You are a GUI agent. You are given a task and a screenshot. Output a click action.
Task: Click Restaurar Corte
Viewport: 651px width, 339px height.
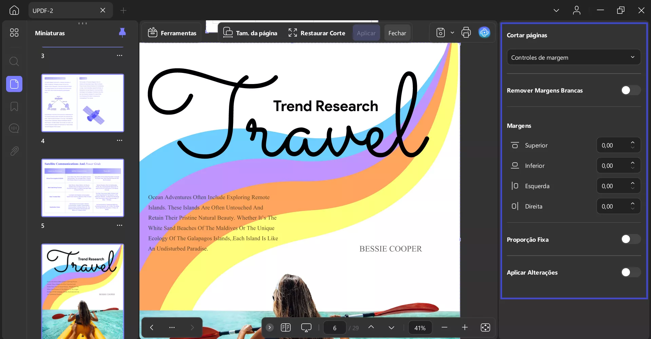click(317, 33)
